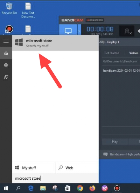Filter search results by My stuff

[x=34, y=168]
